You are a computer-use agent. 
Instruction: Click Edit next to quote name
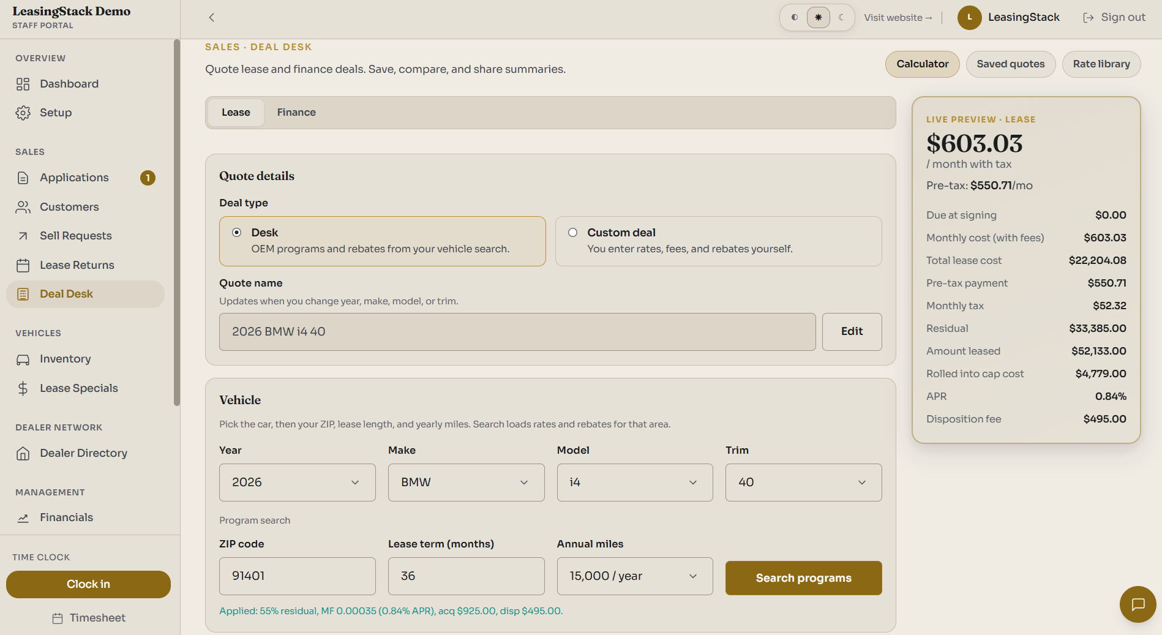click(852, 332)
